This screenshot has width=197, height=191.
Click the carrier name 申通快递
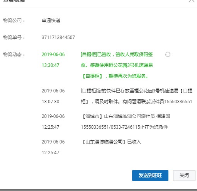[x=51, y=20]
